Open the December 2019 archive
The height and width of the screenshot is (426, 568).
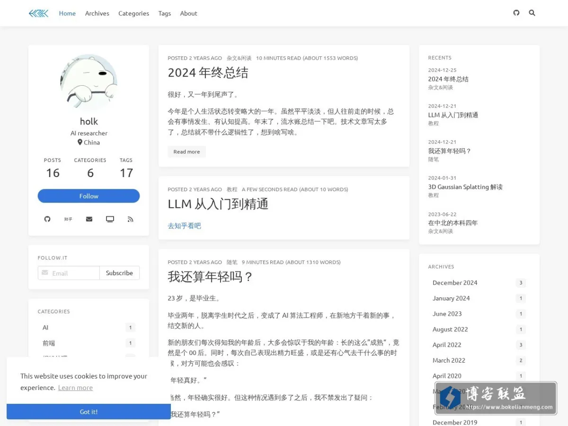coord(479,422)
